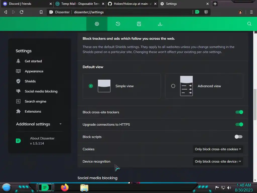Enable the Block scripts switch
Image resolution: width=257 pixels, height=193 pixels.
click(x=239, y=137)
